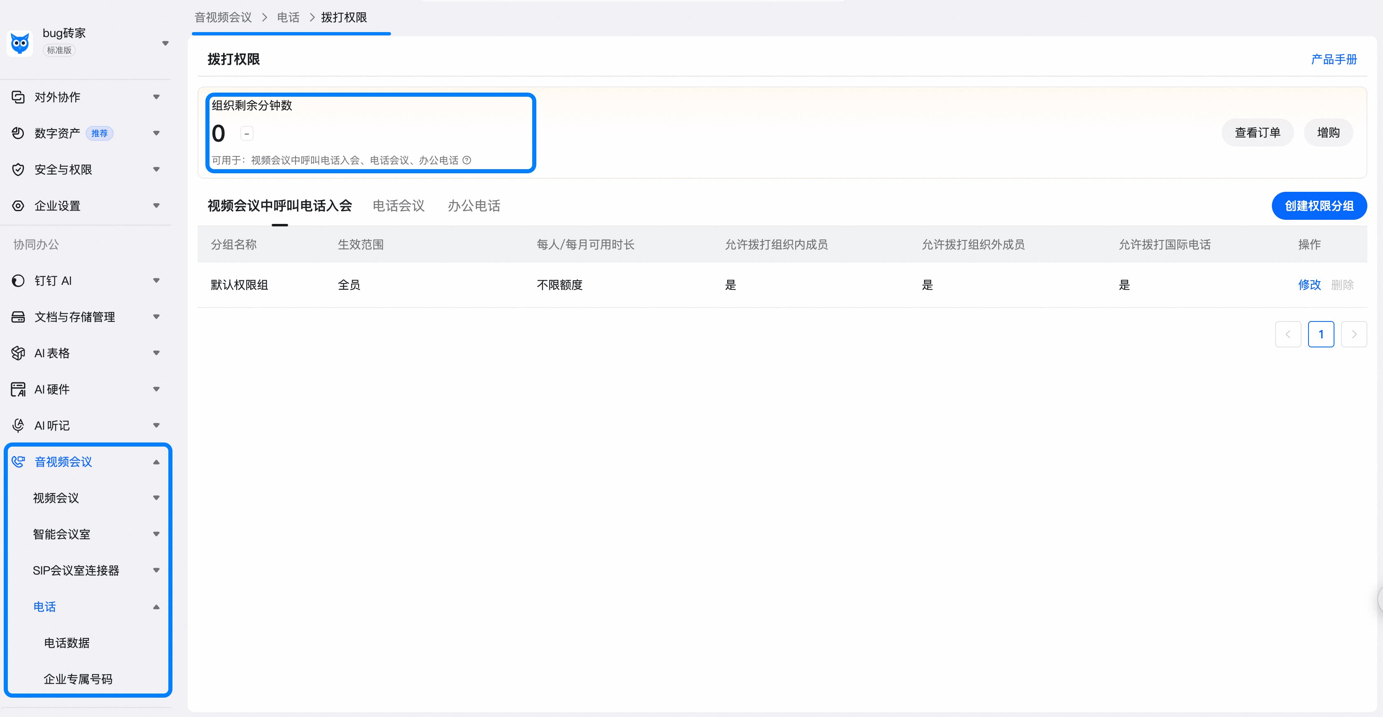This screenshot has width=1383, height=717.
Task: Click the small dash box next to 0
Action: (x=247, y=134)
